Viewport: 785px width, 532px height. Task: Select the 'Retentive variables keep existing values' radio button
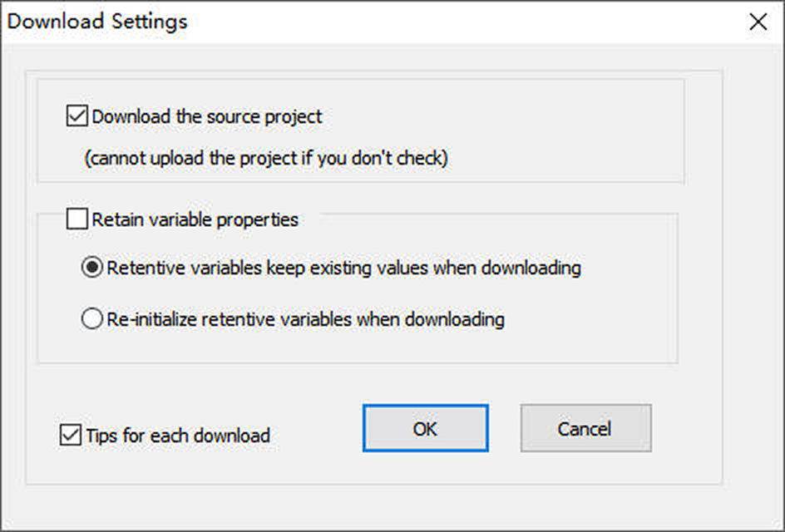pos(91,268)
